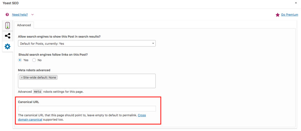Viewport: 301px width, 131px height.
Task: Click inside the Meta robots advanced box
Action: (87, 81)
